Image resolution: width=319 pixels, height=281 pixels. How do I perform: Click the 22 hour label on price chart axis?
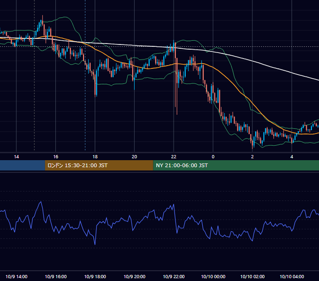coord(174,157)
